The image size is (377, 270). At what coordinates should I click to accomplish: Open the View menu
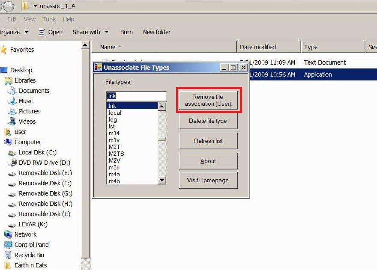tap(29, 19)
